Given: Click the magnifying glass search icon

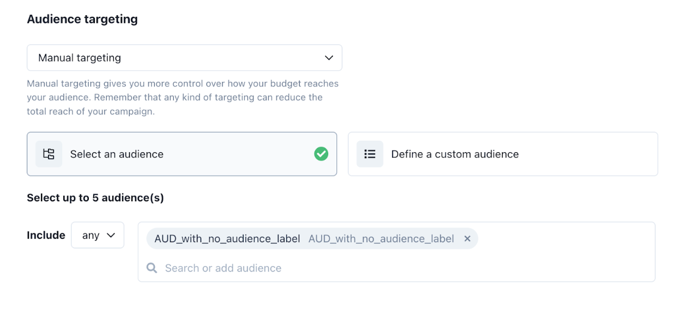Looking at the screenshot, I should coord(152,268).
